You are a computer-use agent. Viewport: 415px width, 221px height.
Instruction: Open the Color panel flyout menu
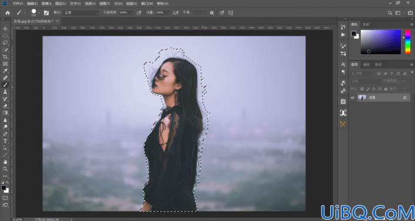point(411,25)
